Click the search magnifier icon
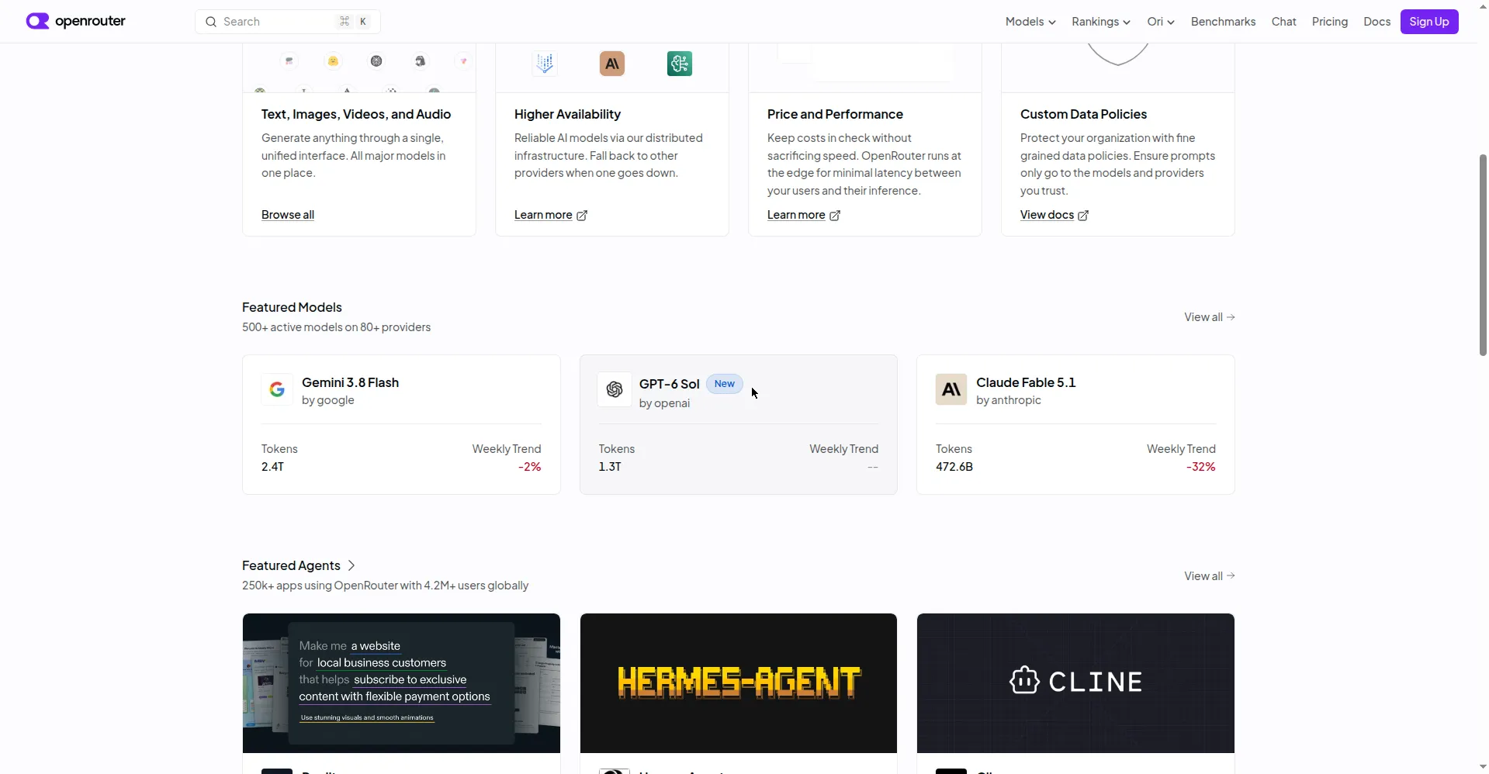 click(210, 22)
